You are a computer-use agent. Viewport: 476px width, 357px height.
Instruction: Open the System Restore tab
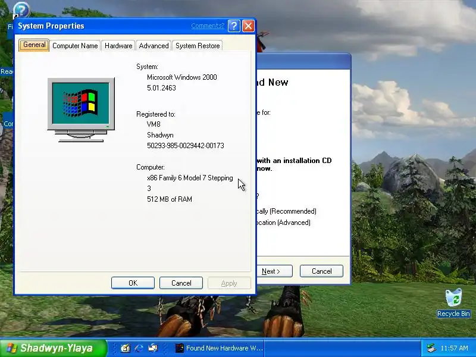[x=198, y=46]
